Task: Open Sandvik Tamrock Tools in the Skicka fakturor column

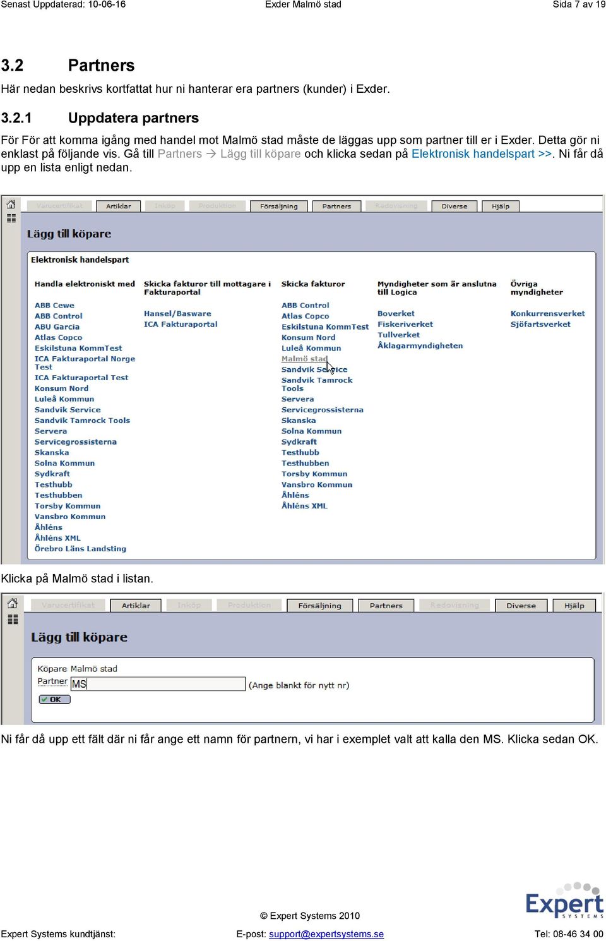Action: pyautogui.click(x=317, y=384)
